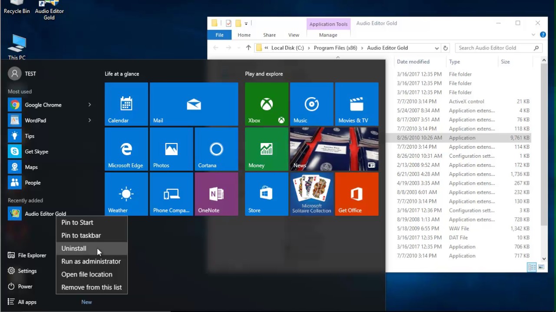Refresh the Audio Editor Gold folder
Screen dimensions: 556x312
tap(445, 48)
